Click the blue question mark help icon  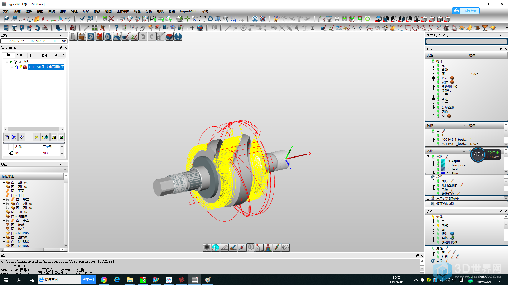[116, 28]
